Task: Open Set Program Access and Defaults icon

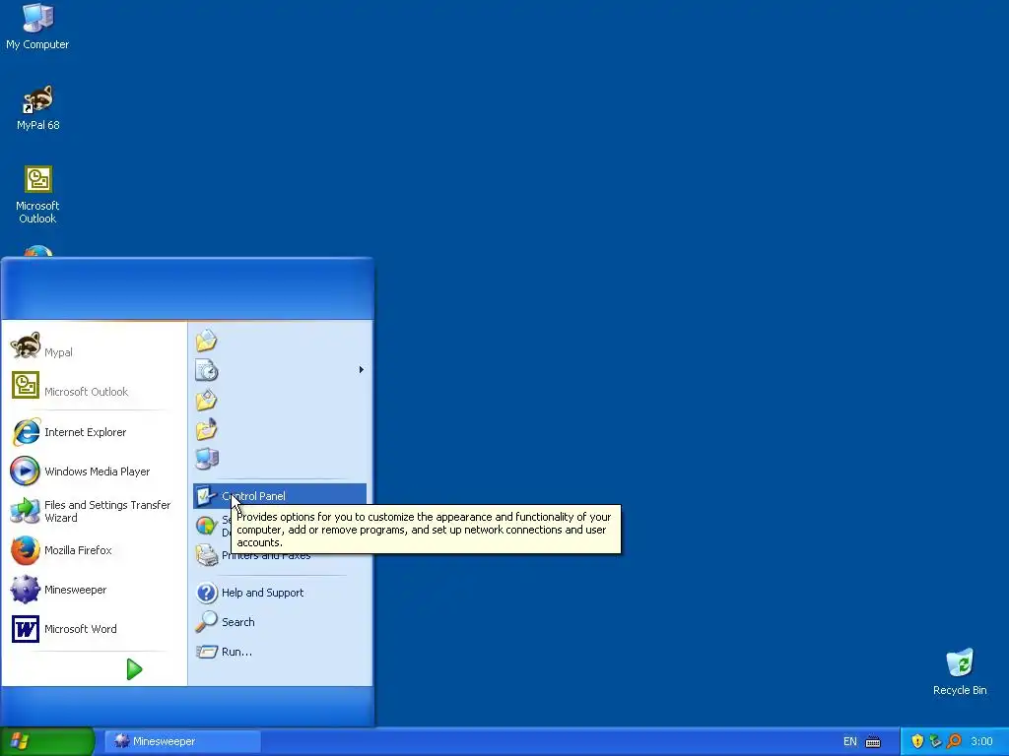Action: point(207,526)
